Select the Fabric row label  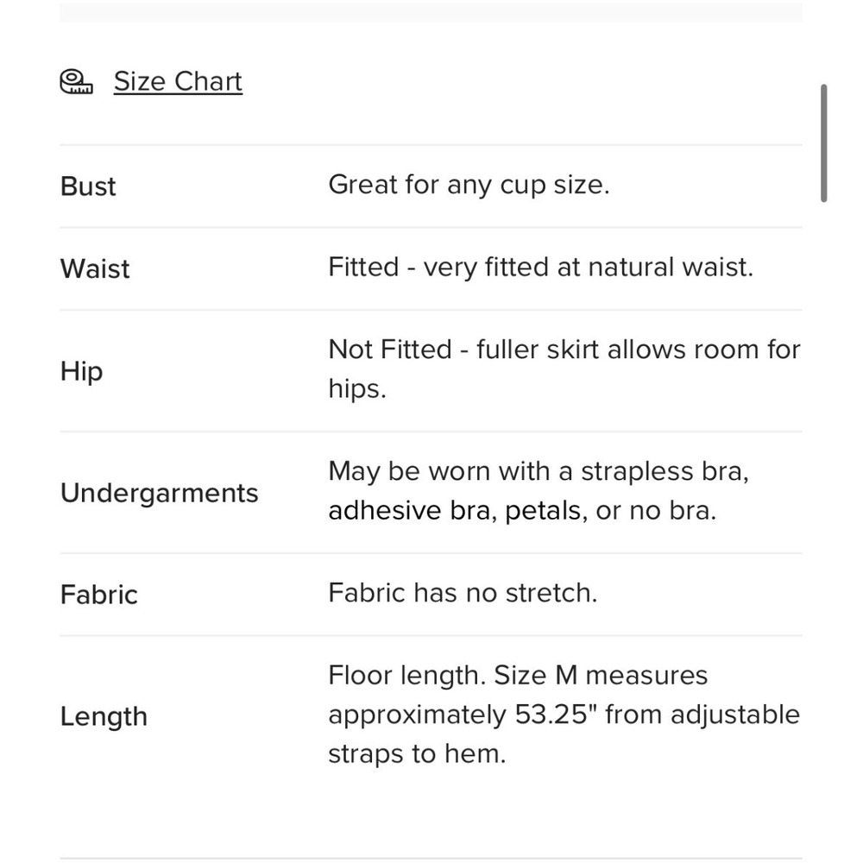(x=98, y=595)
